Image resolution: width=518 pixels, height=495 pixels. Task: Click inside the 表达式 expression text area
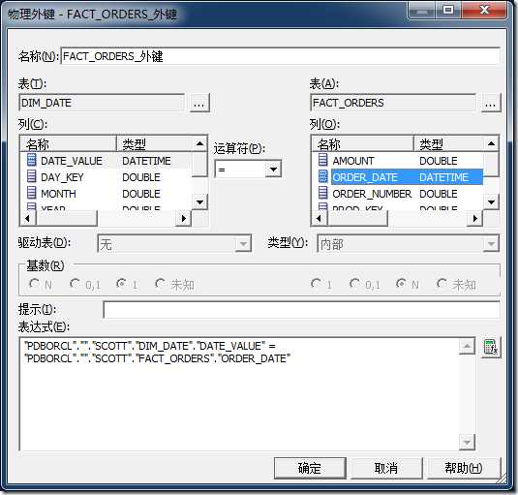pos(239,394)
